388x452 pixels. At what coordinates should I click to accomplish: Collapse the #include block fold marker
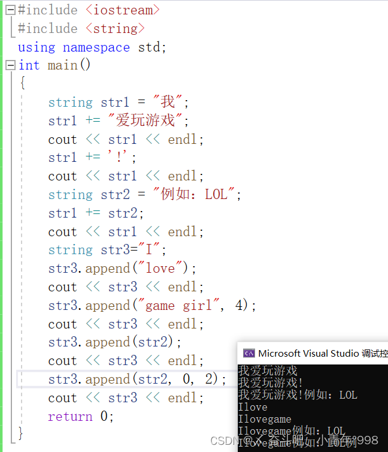click(x=10, y=10)
